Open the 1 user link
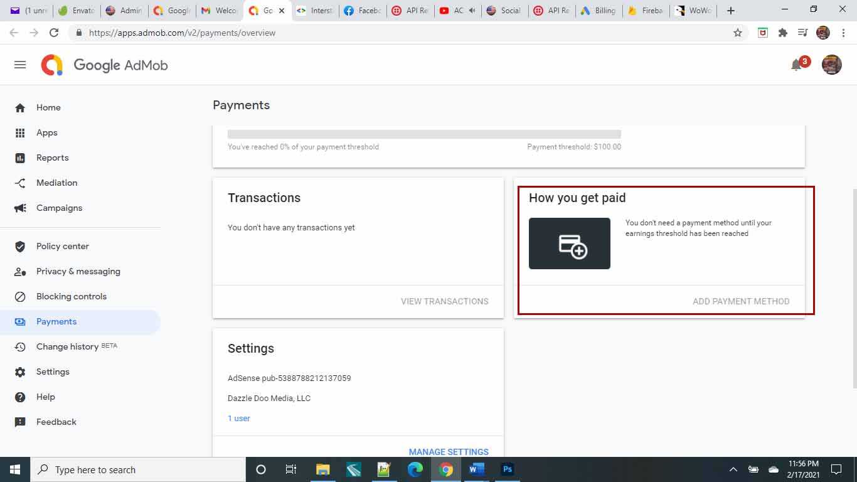857x482 pixels. [239, 418]
